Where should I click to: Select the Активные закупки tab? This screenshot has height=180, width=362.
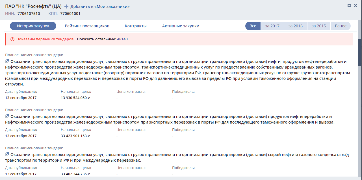(x=181, y=26)
